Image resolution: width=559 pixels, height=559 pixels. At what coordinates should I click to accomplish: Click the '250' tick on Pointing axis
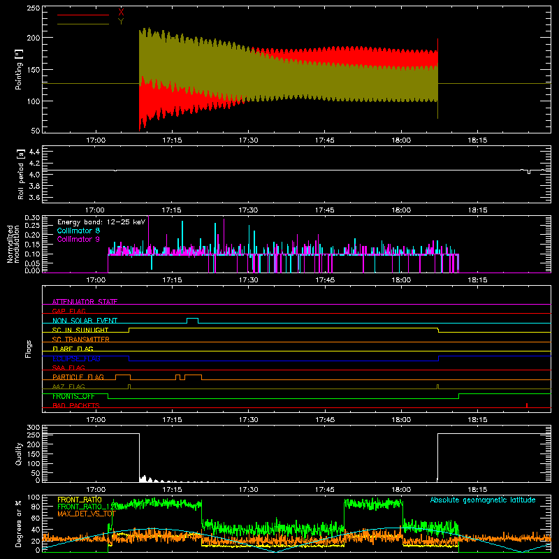(x=33, y=8)
